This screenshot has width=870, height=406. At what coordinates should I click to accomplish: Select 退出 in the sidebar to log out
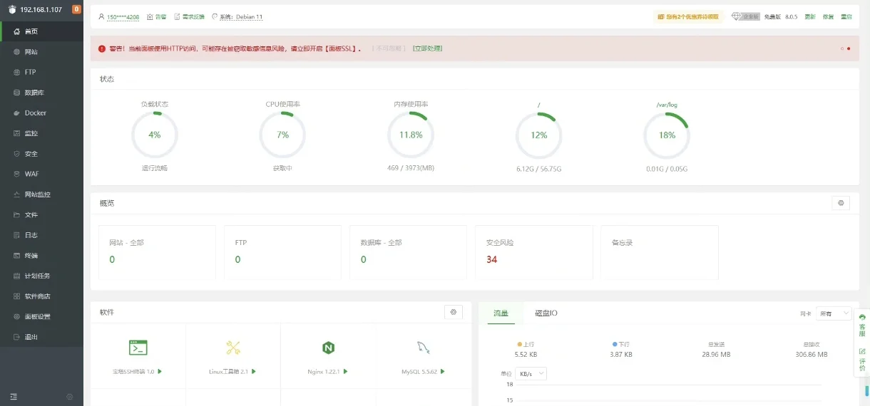pyautogui.click(x=41, y=337)
